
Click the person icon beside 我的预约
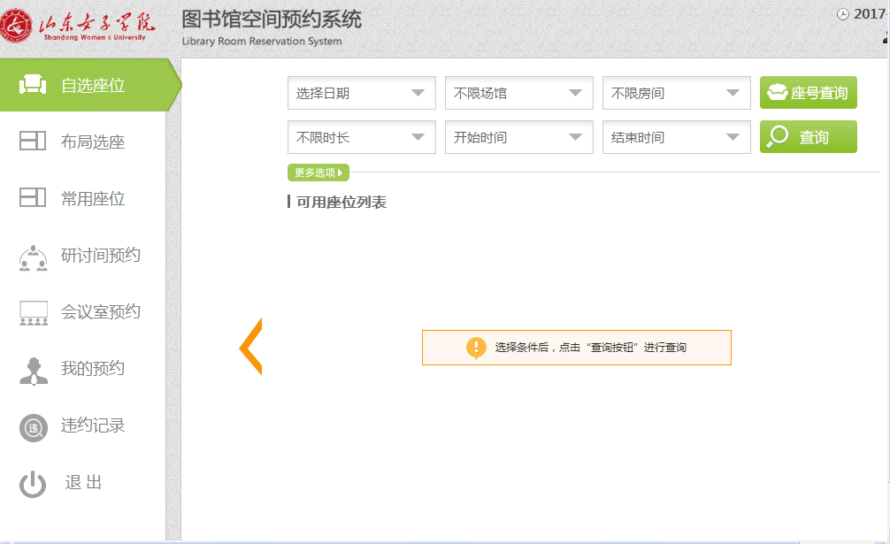33,370
